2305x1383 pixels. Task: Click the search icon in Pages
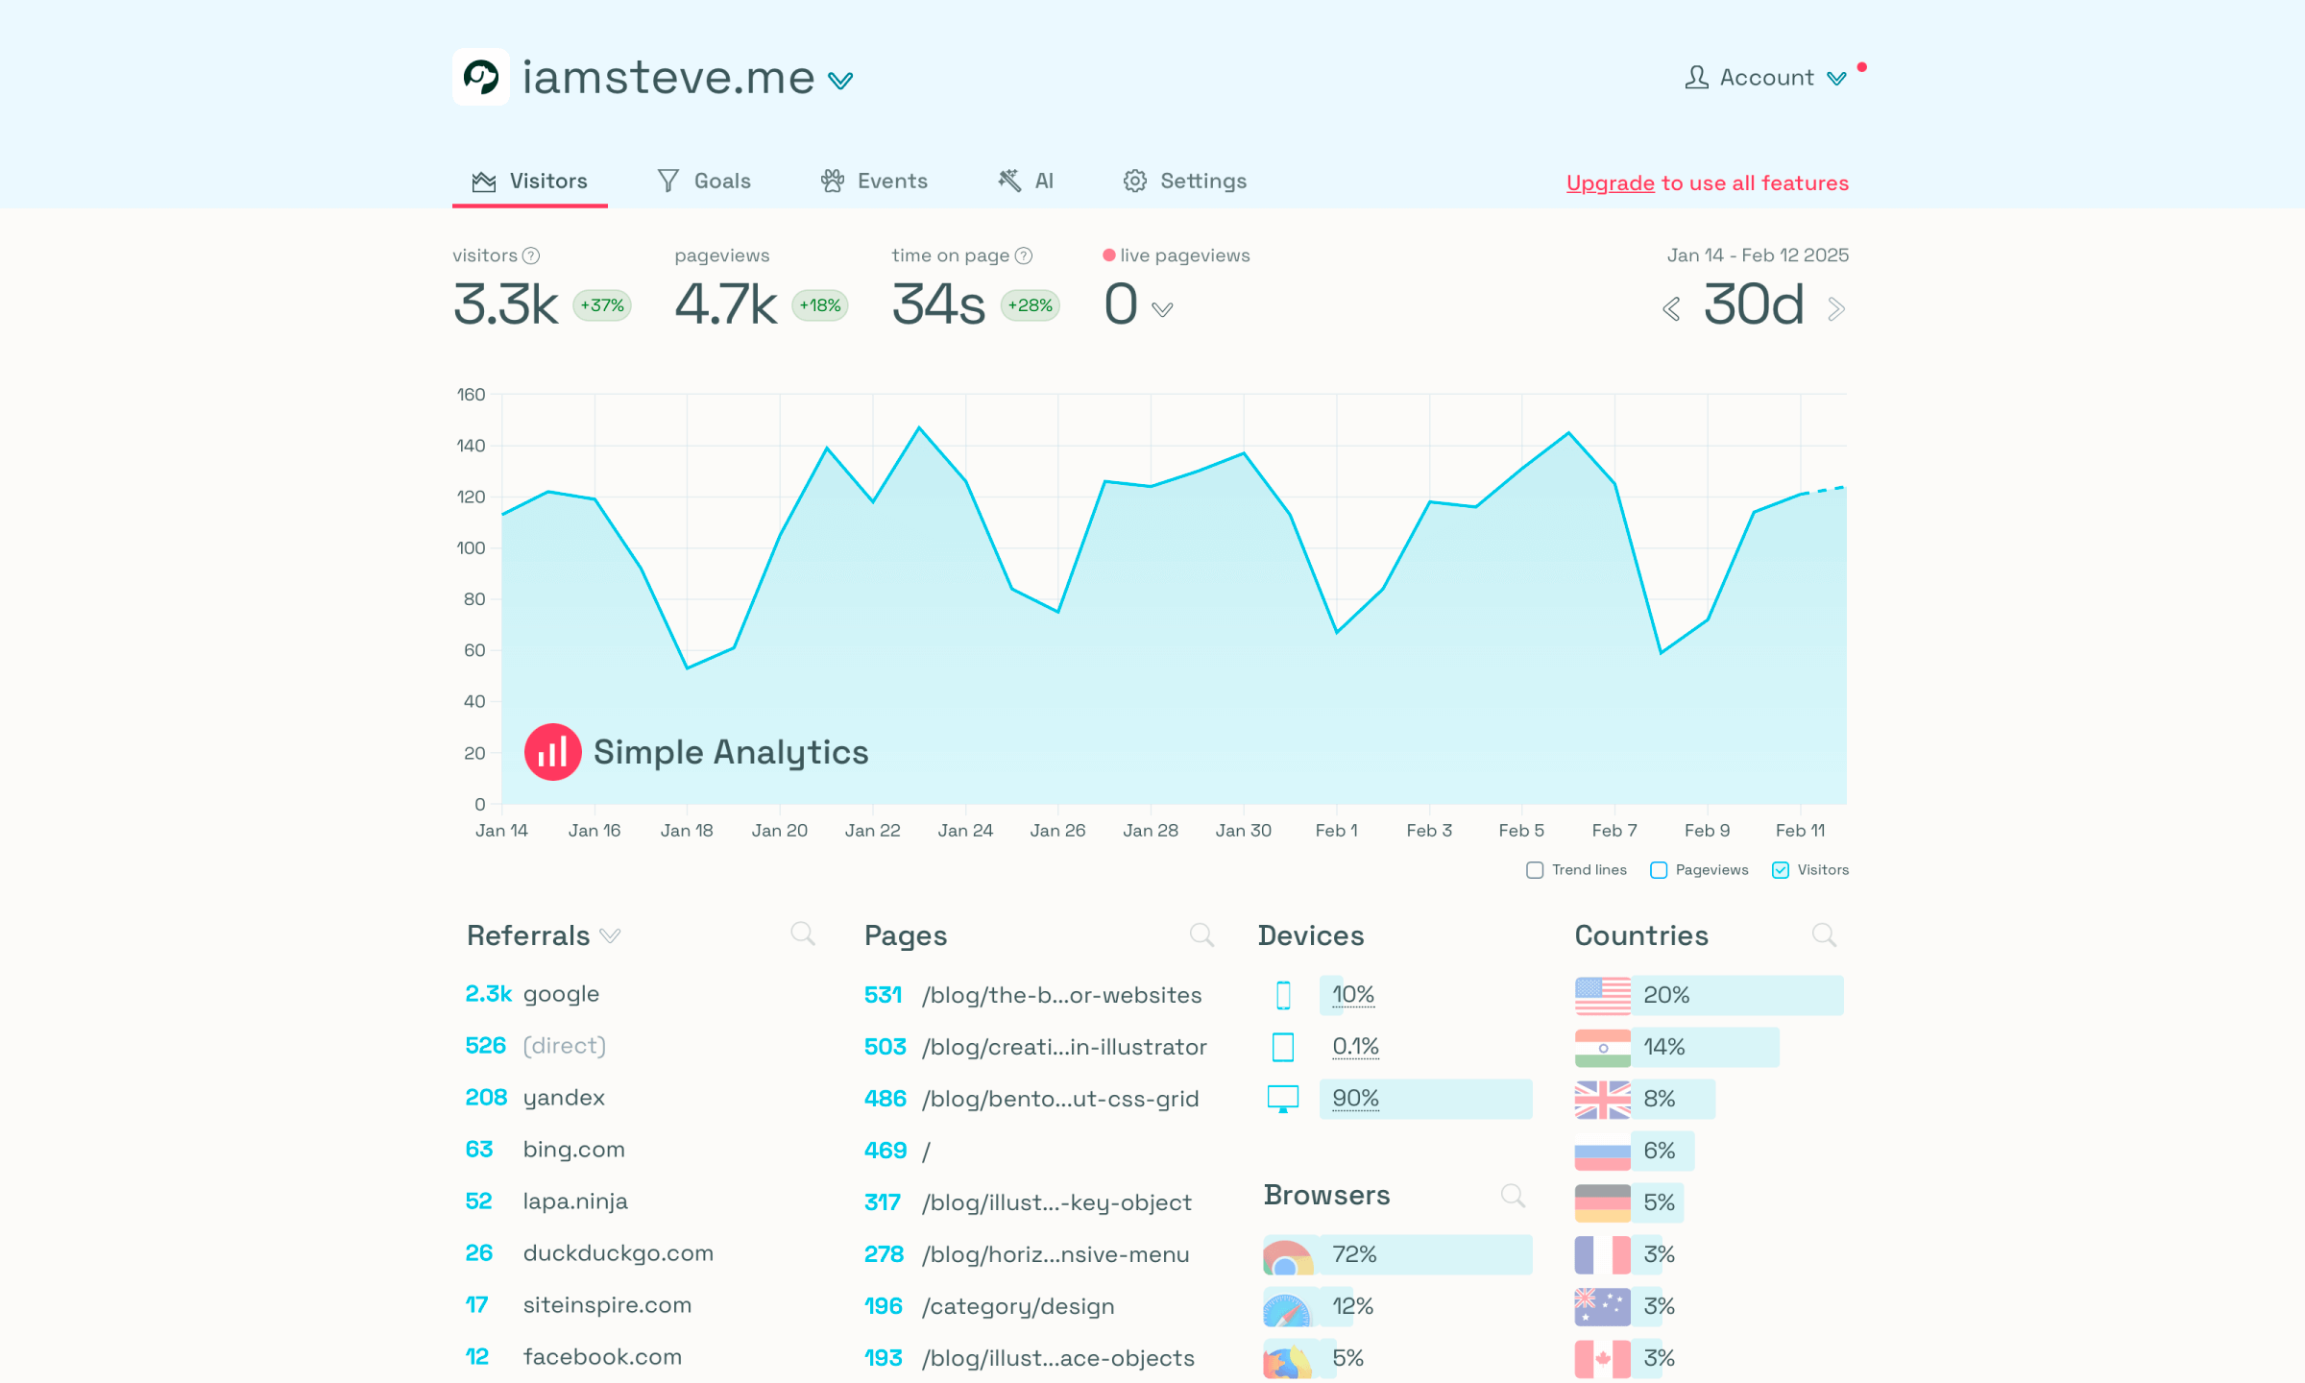[x=1201, y=934]
